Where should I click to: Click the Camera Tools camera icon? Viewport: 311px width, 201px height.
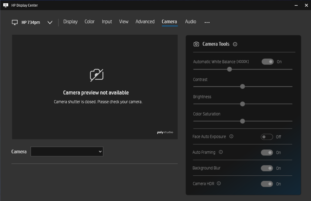click(196, 44)
